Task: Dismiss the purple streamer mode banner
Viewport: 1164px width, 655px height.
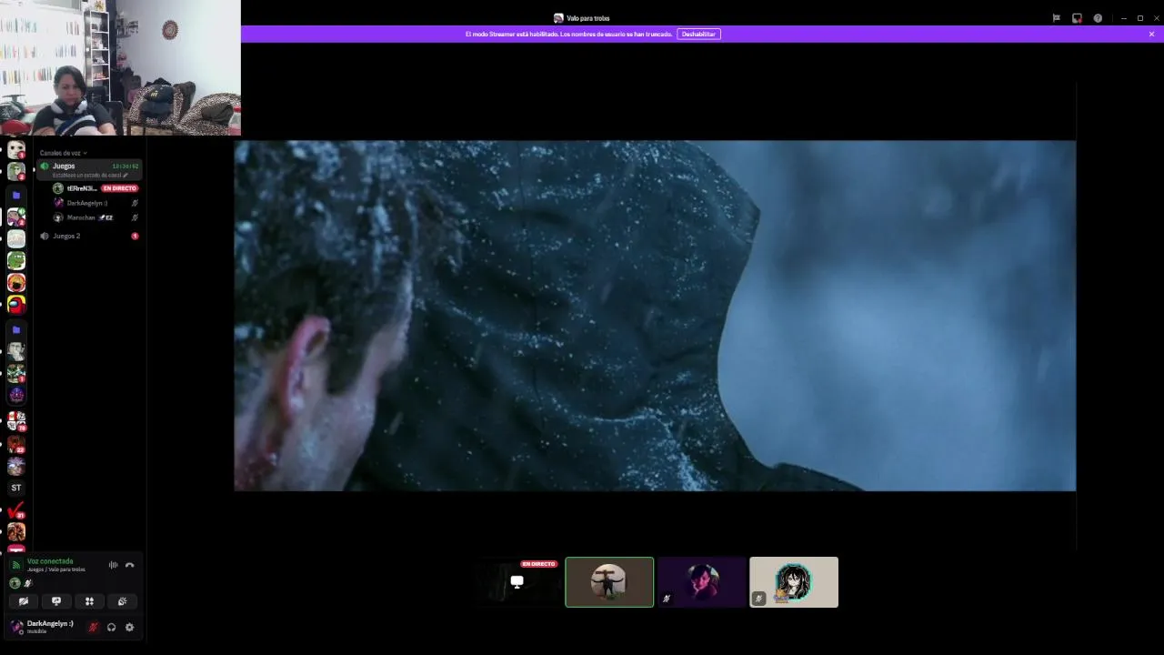Action: pos(1151,34)
